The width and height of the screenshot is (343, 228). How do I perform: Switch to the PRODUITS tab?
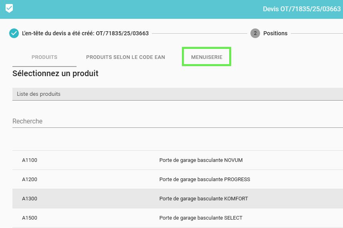44,57
